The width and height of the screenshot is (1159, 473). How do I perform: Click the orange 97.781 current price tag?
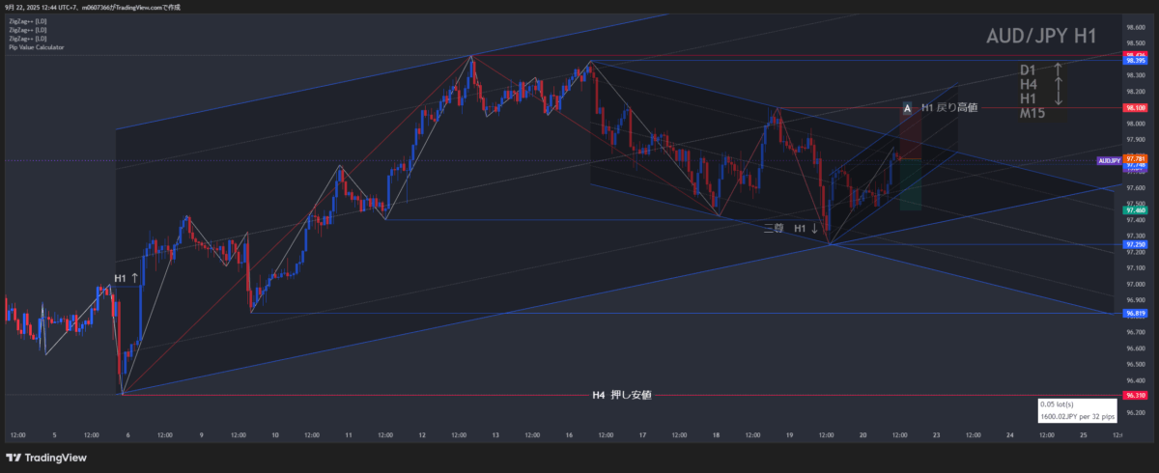pyautogui.click(x=1136, y=157)
